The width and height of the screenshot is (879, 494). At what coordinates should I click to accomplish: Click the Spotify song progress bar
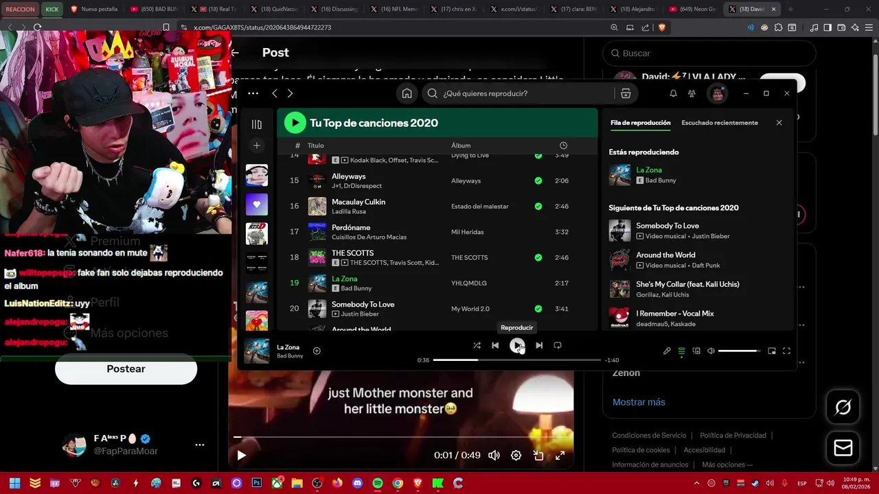(516, 360)
